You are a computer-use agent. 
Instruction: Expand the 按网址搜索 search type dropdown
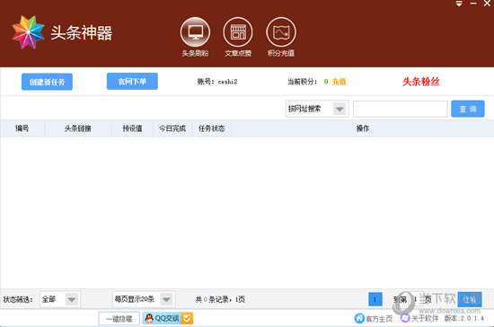pyautogui.click(x=340, y=109)
